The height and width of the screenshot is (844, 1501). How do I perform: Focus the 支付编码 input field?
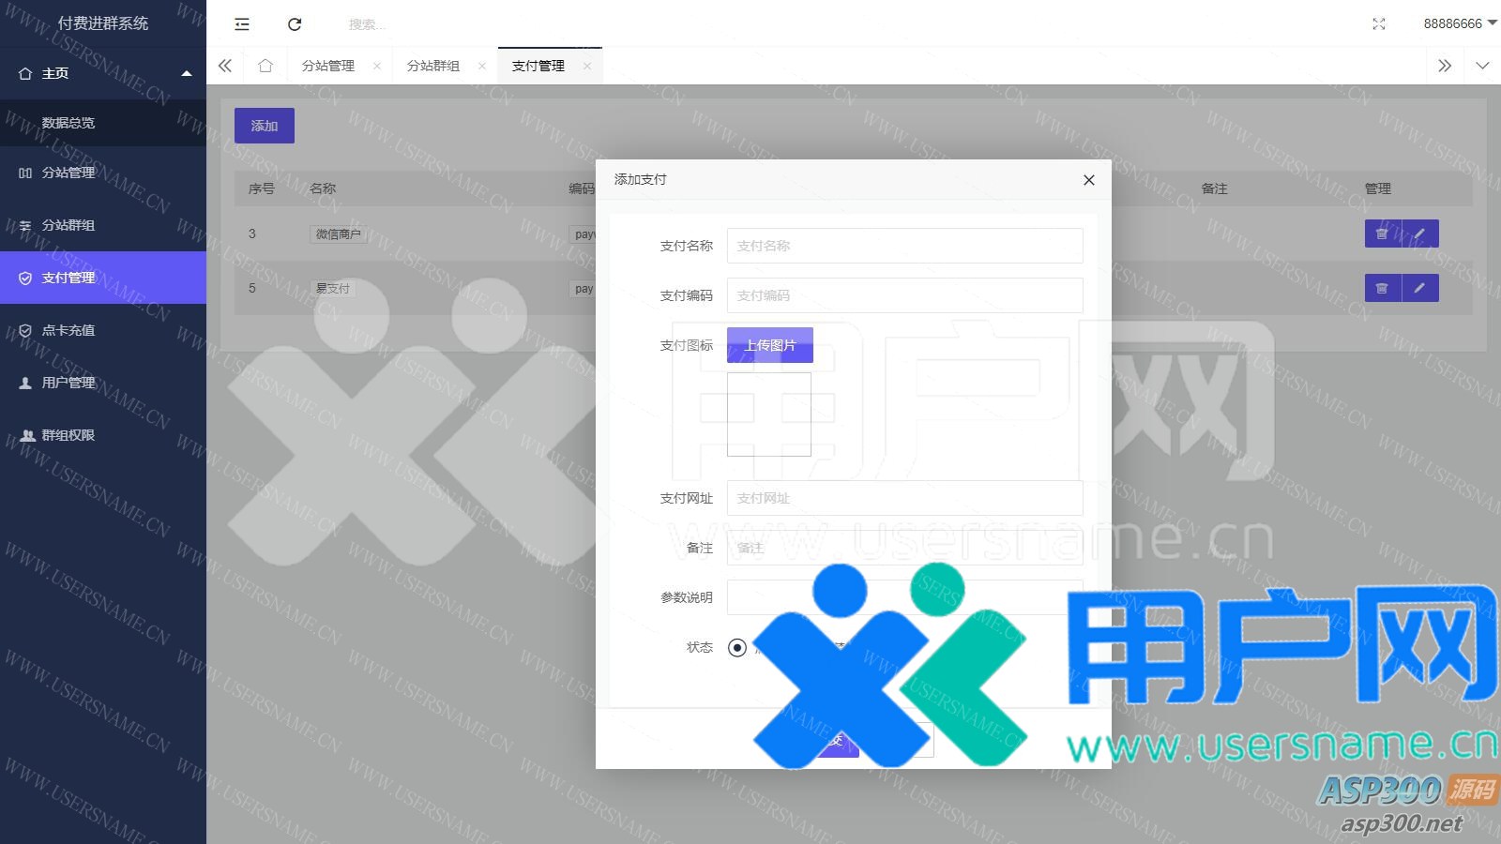(905, 295)
